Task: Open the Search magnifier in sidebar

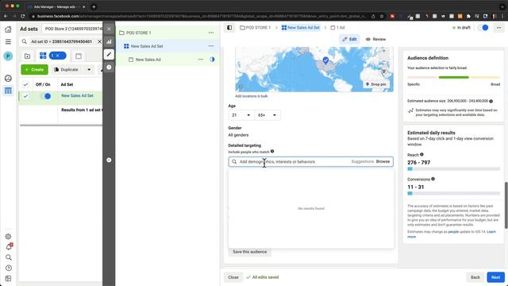Action: click(9, 257)
